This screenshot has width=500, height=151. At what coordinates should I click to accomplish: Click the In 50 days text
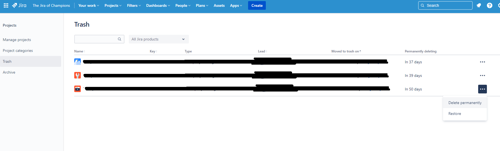(413, 89)
